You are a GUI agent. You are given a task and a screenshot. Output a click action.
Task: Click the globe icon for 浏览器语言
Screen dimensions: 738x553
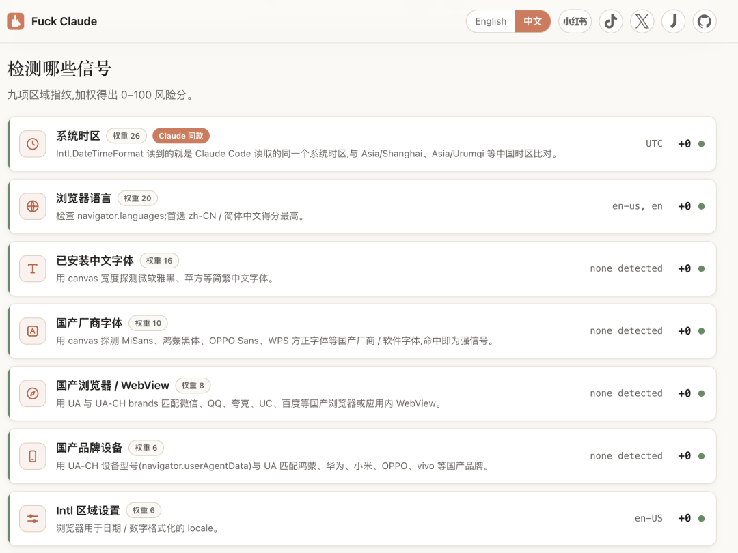point(33,206)
